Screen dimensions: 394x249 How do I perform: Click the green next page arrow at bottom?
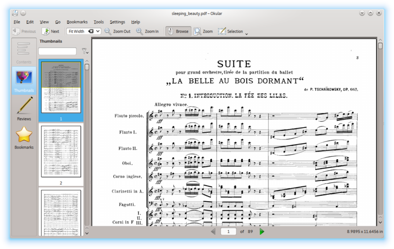[x=262, y=231]
